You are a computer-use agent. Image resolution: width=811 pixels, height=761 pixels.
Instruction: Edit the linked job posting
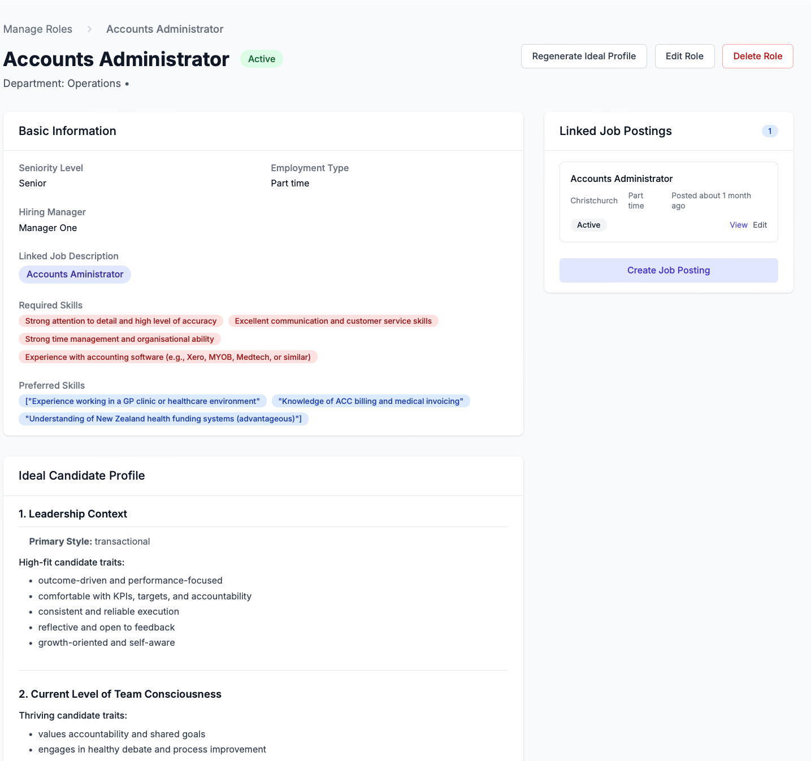pyautogui.click(x=760, y=224)
